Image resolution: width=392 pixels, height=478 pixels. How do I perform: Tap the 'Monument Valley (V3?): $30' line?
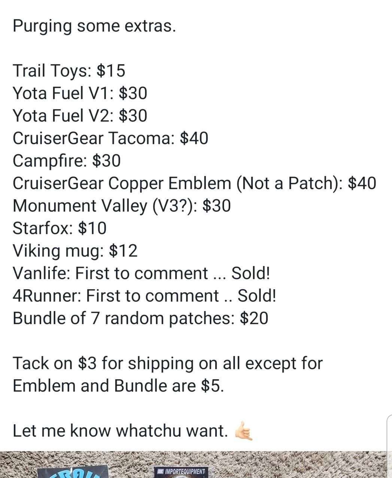[x=122, y=206]
